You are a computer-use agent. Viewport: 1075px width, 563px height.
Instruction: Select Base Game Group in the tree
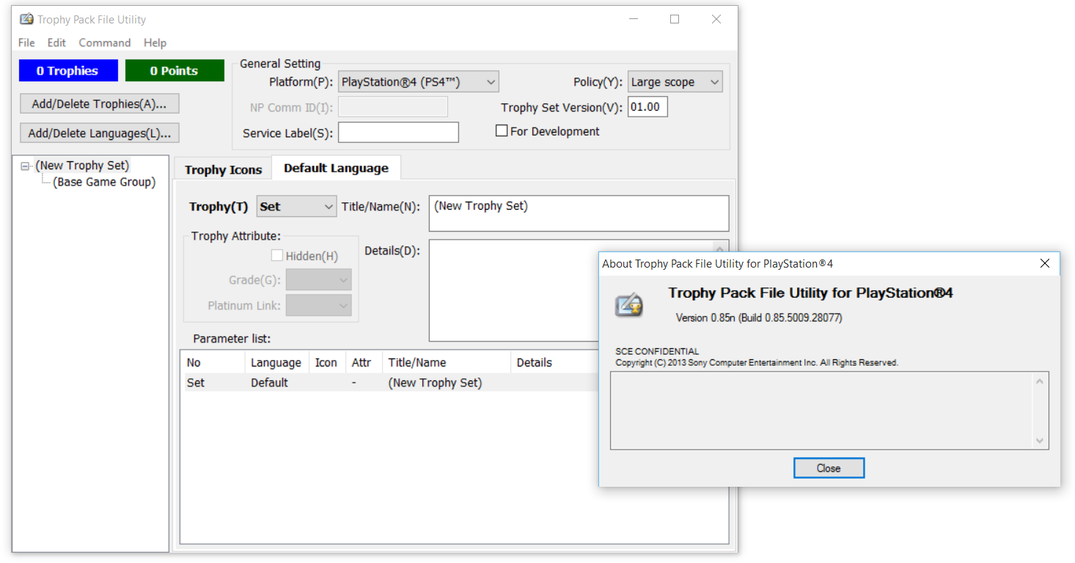104,183
